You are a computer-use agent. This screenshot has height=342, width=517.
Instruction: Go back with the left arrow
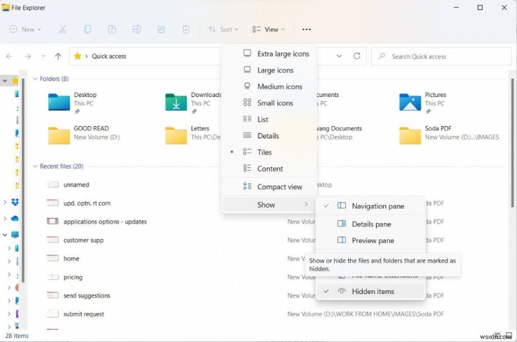pos(9,56)
